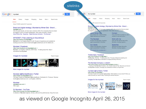Open the word cloud 'POSITIVITY' image thumbnail
Image resolution: width=146 pixels, height=109 pixels.
point(110,86)
